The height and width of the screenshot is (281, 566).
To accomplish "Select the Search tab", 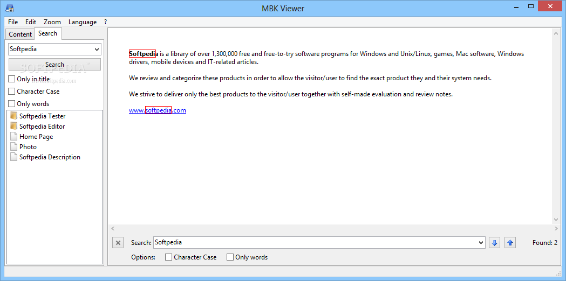I will (47, 33).
